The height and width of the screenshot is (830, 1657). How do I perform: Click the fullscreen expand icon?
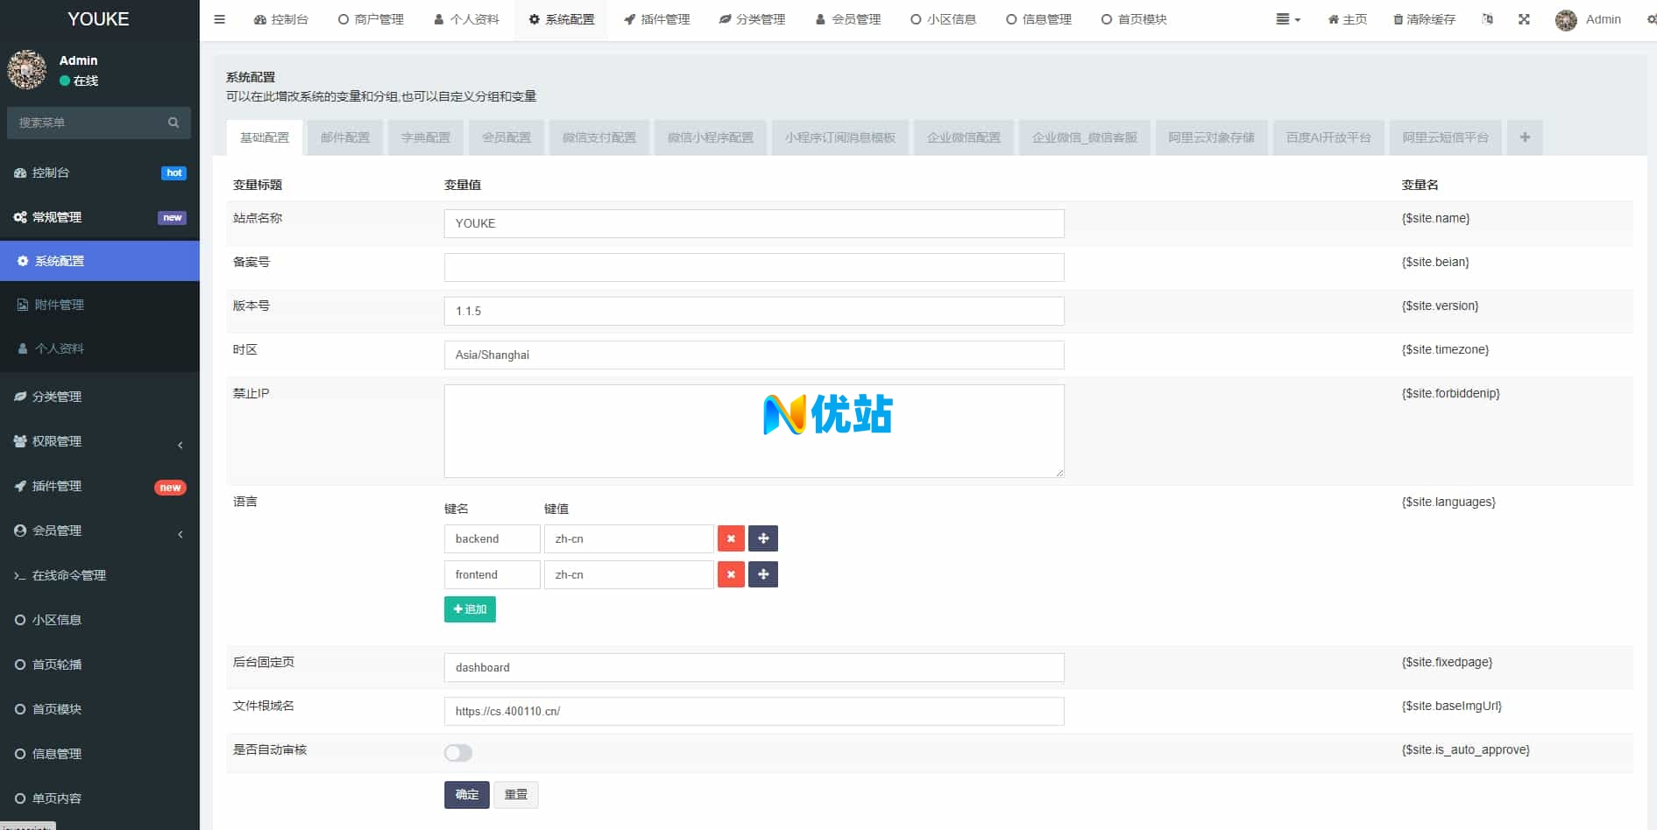pyautogui.click(x=1524, y=19)
